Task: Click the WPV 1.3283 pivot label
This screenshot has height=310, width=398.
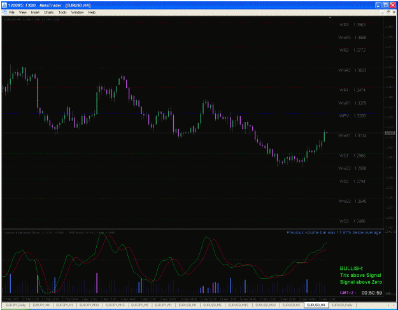Action: (x=352, y=115)
